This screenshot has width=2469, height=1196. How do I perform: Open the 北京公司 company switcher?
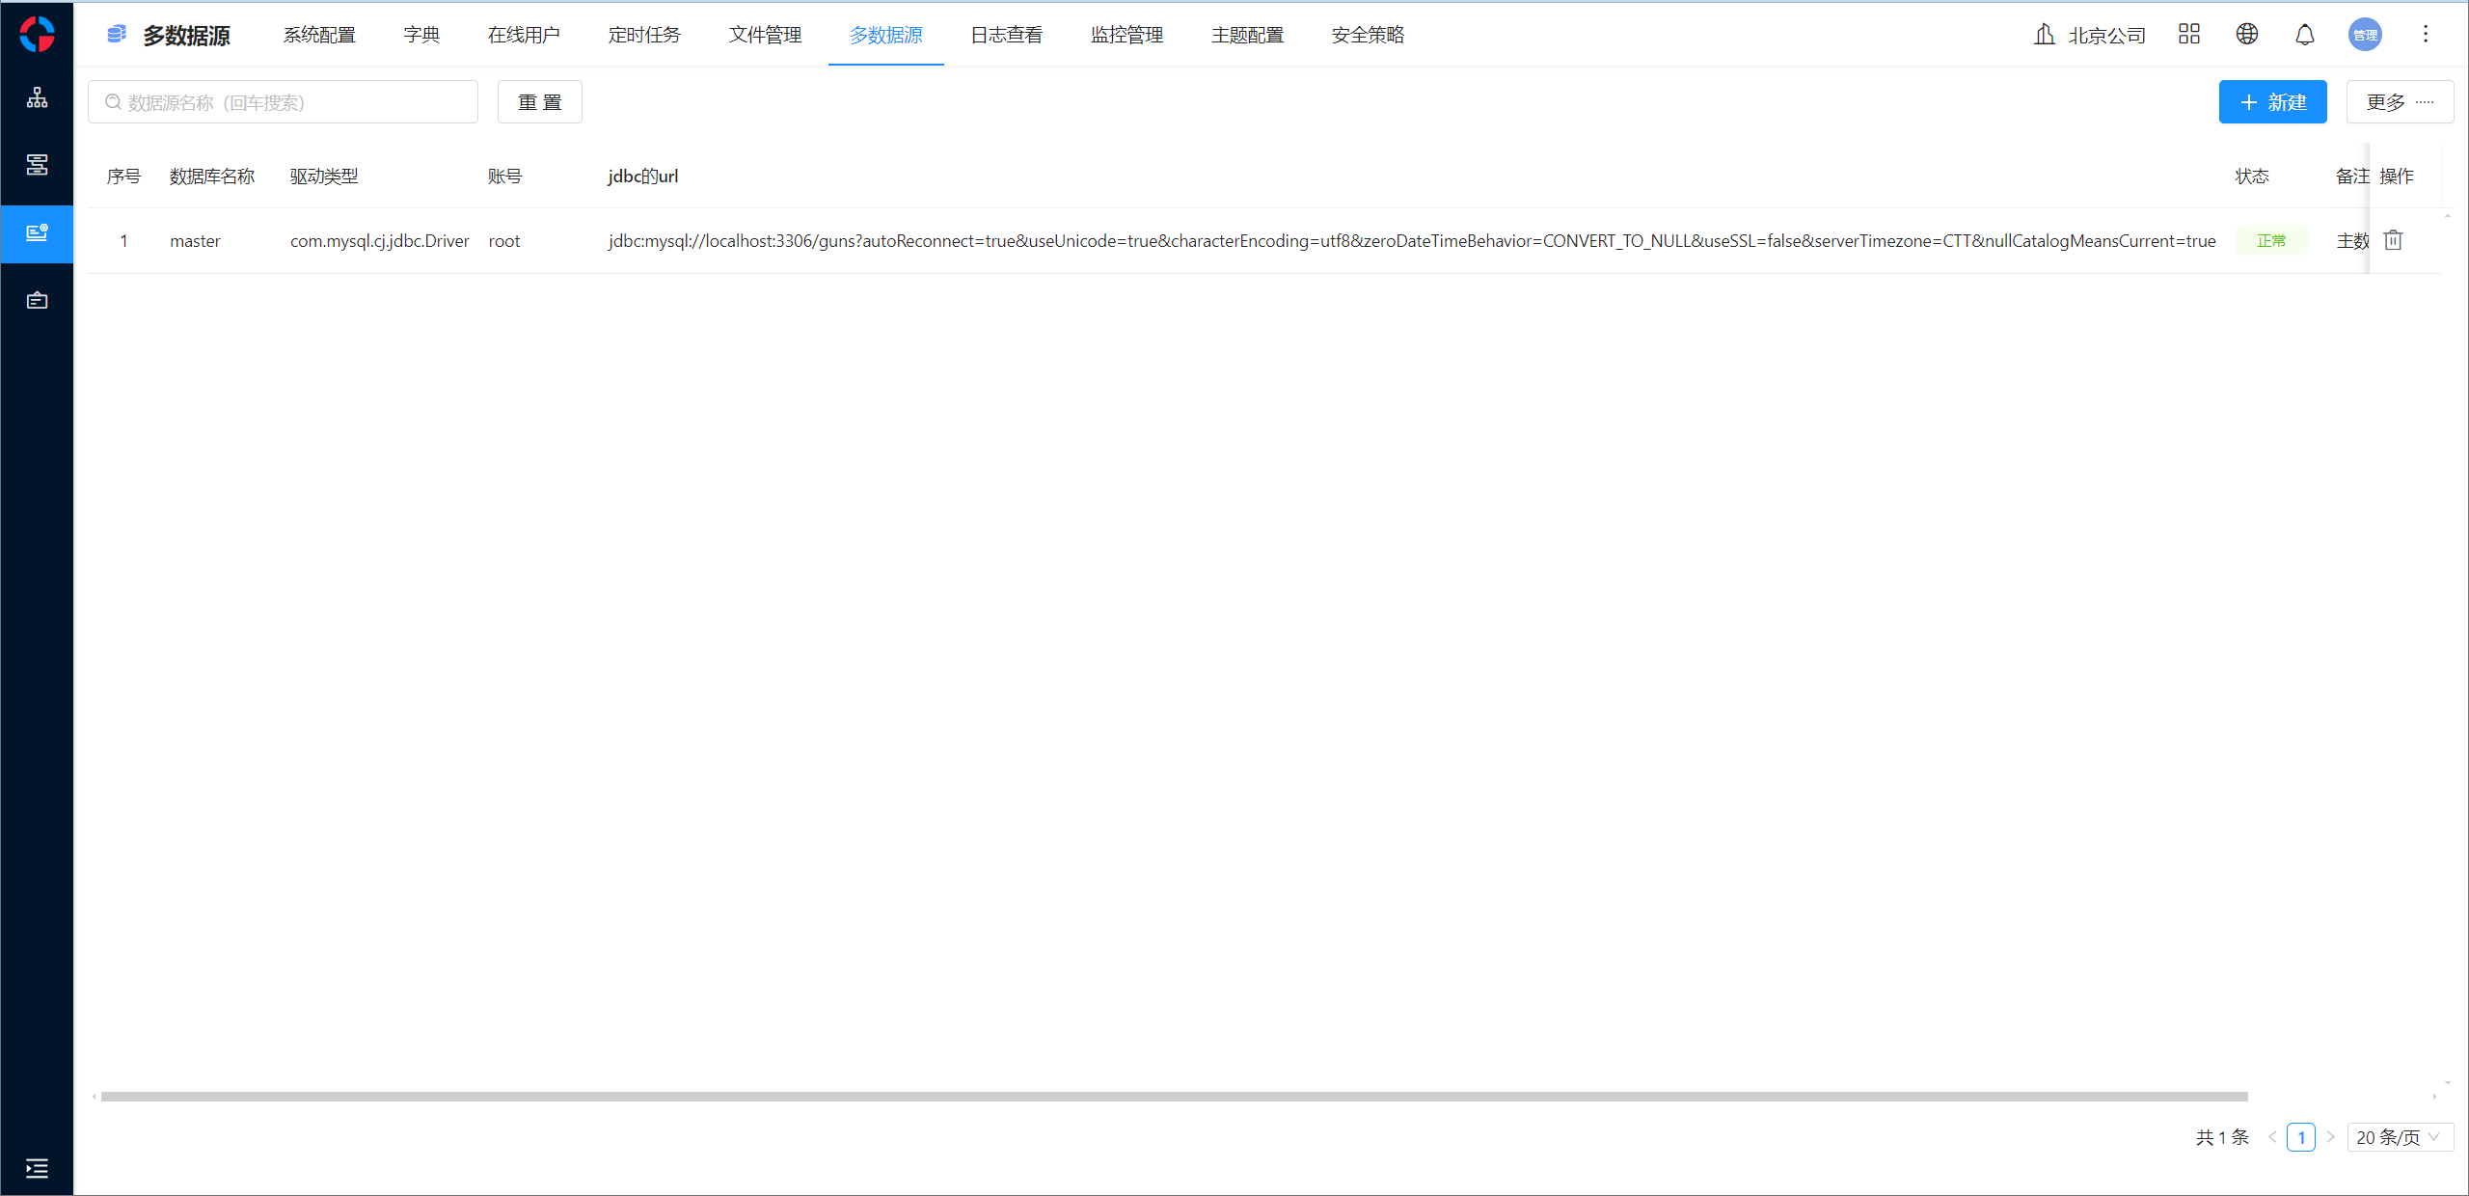tap(2089, 36)
